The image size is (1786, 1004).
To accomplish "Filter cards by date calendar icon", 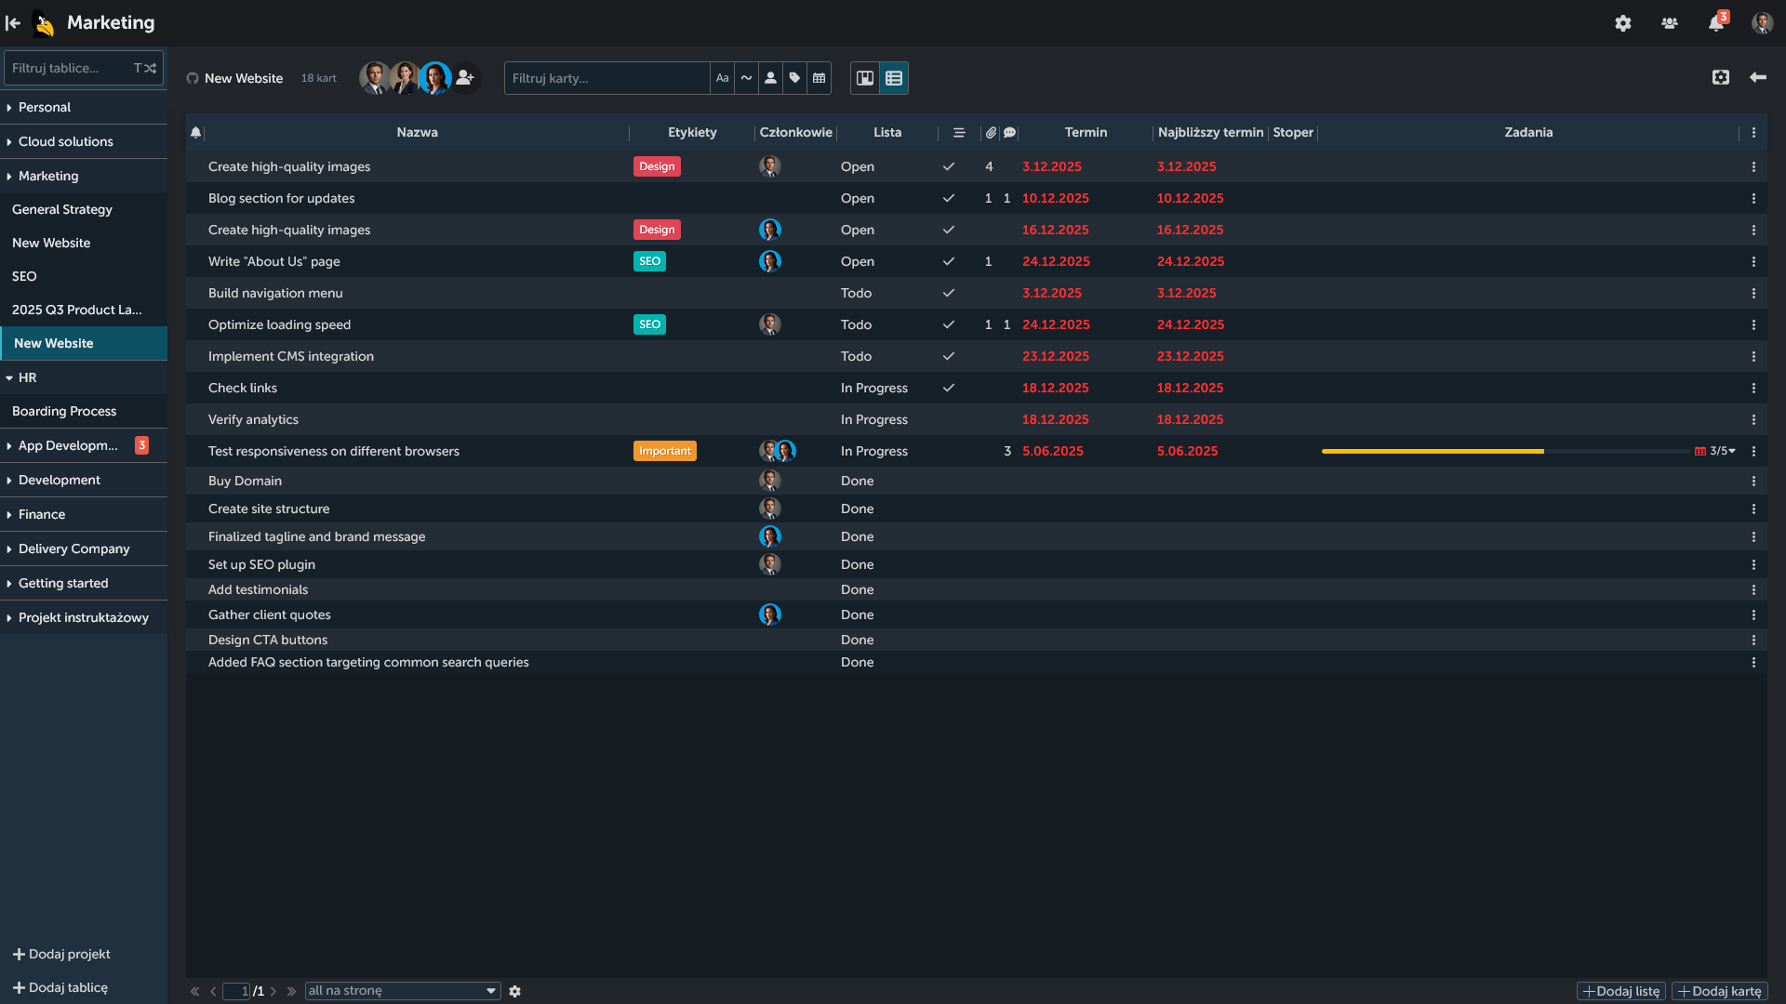I will pos(819,78).
